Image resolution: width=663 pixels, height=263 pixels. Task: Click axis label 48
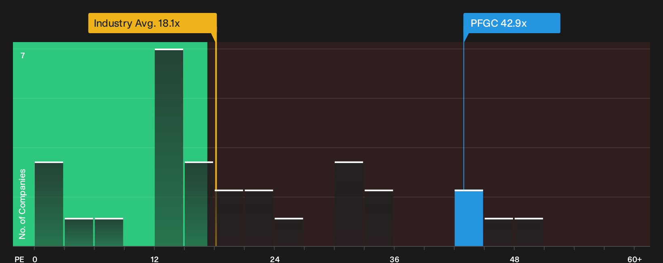click(514, 259)
